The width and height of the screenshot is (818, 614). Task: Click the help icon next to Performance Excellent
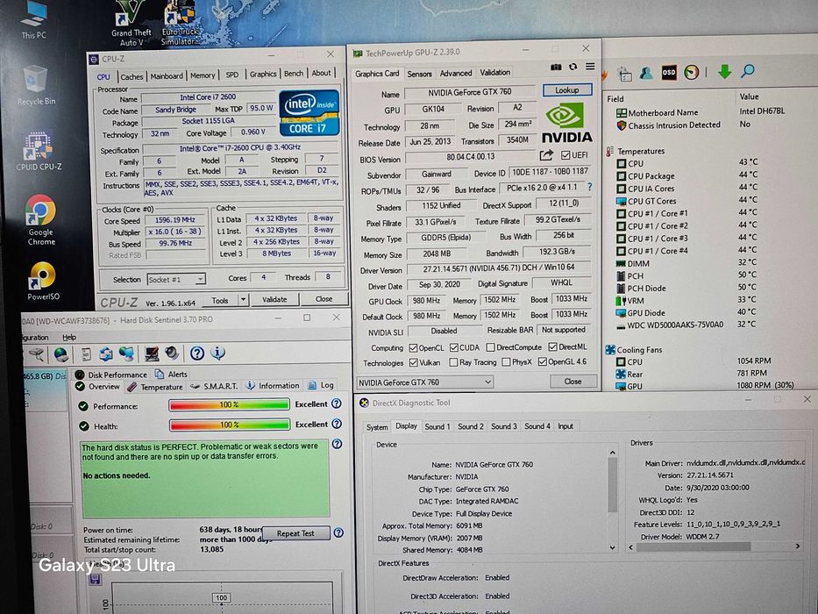pos(337,403)
